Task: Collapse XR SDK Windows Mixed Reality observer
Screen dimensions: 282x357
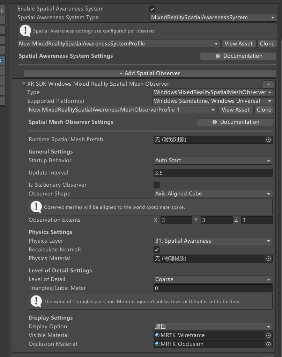Action: [x=24, y=84]
